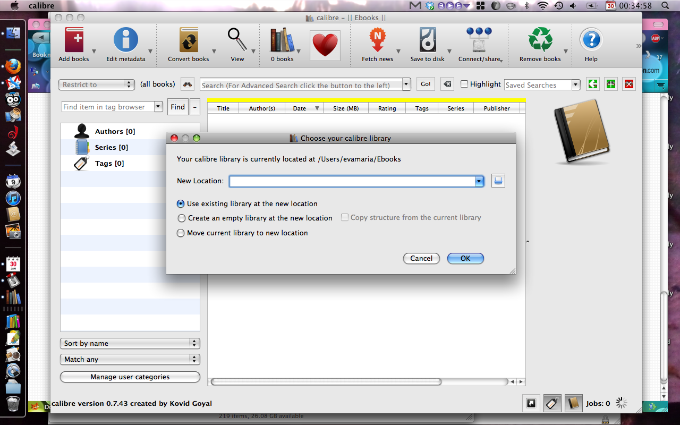This screenshot has width=680, height=425.
Task: Click the Find item in tag browser field
Action: [x=108, y=107]
